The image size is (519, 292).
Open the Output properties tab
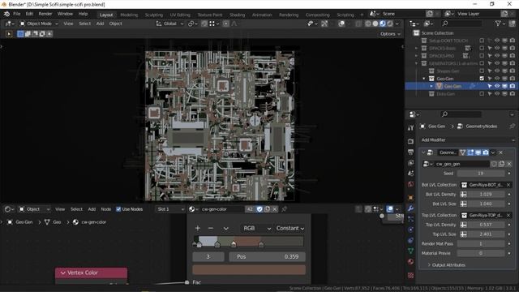click(x=411, y=152)
